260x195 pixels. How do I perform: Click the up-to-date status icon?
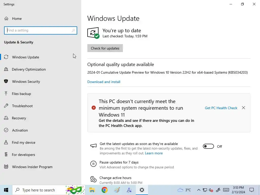tap(93, 33)
